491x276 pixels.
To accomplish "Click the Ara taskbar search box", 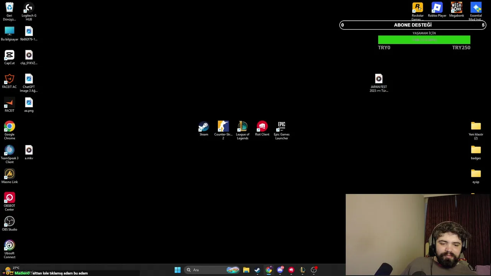I will click(x=212, y=270).
